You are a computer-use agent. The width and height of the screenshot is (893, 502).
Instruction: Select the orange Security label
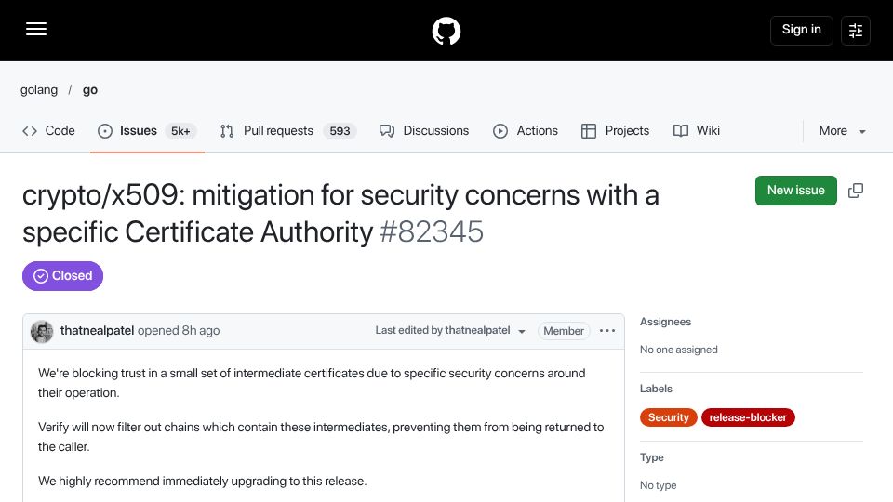point(668,417)
